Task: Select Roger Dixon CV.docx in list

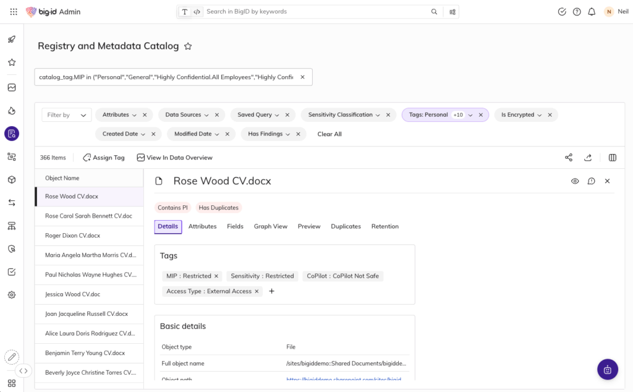Action: pyautogui.click(x=72, y=236)
